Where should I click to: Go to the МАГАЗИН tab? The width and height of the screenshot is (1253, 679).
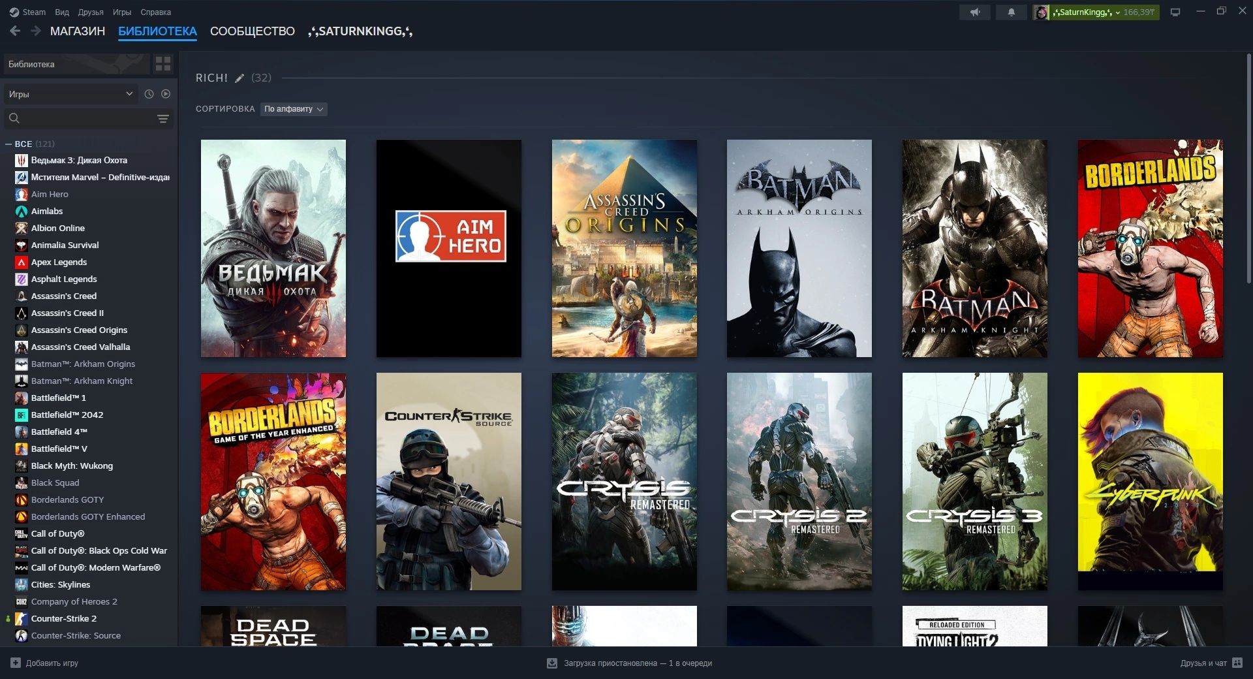click(78, 31)
